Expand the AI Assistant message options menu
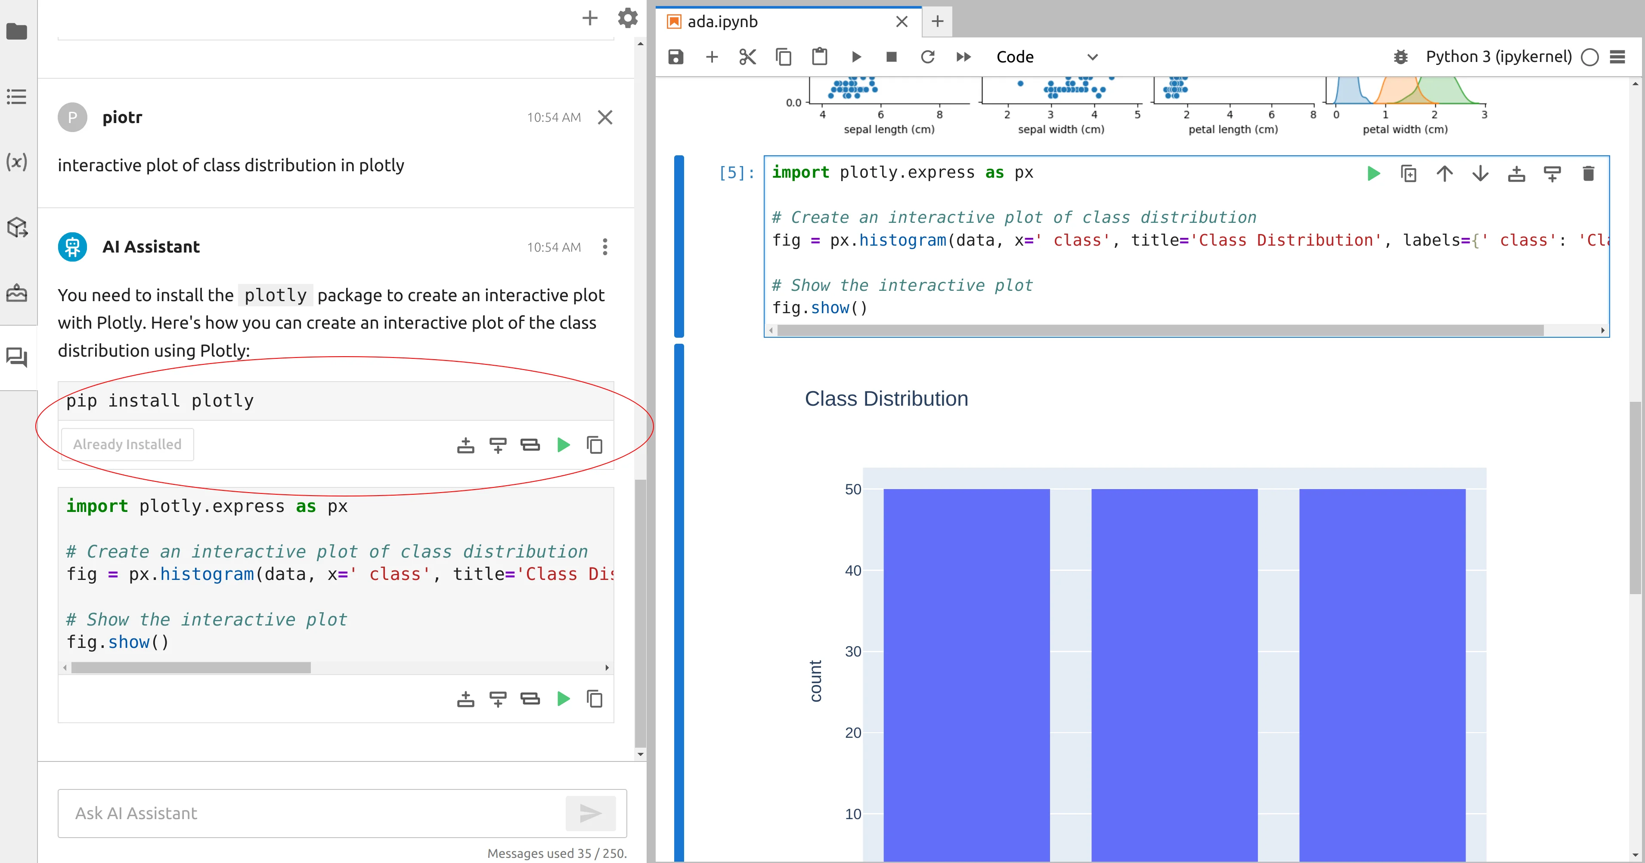The width and height of the screenshot is (1645, 863). (606, 247)
